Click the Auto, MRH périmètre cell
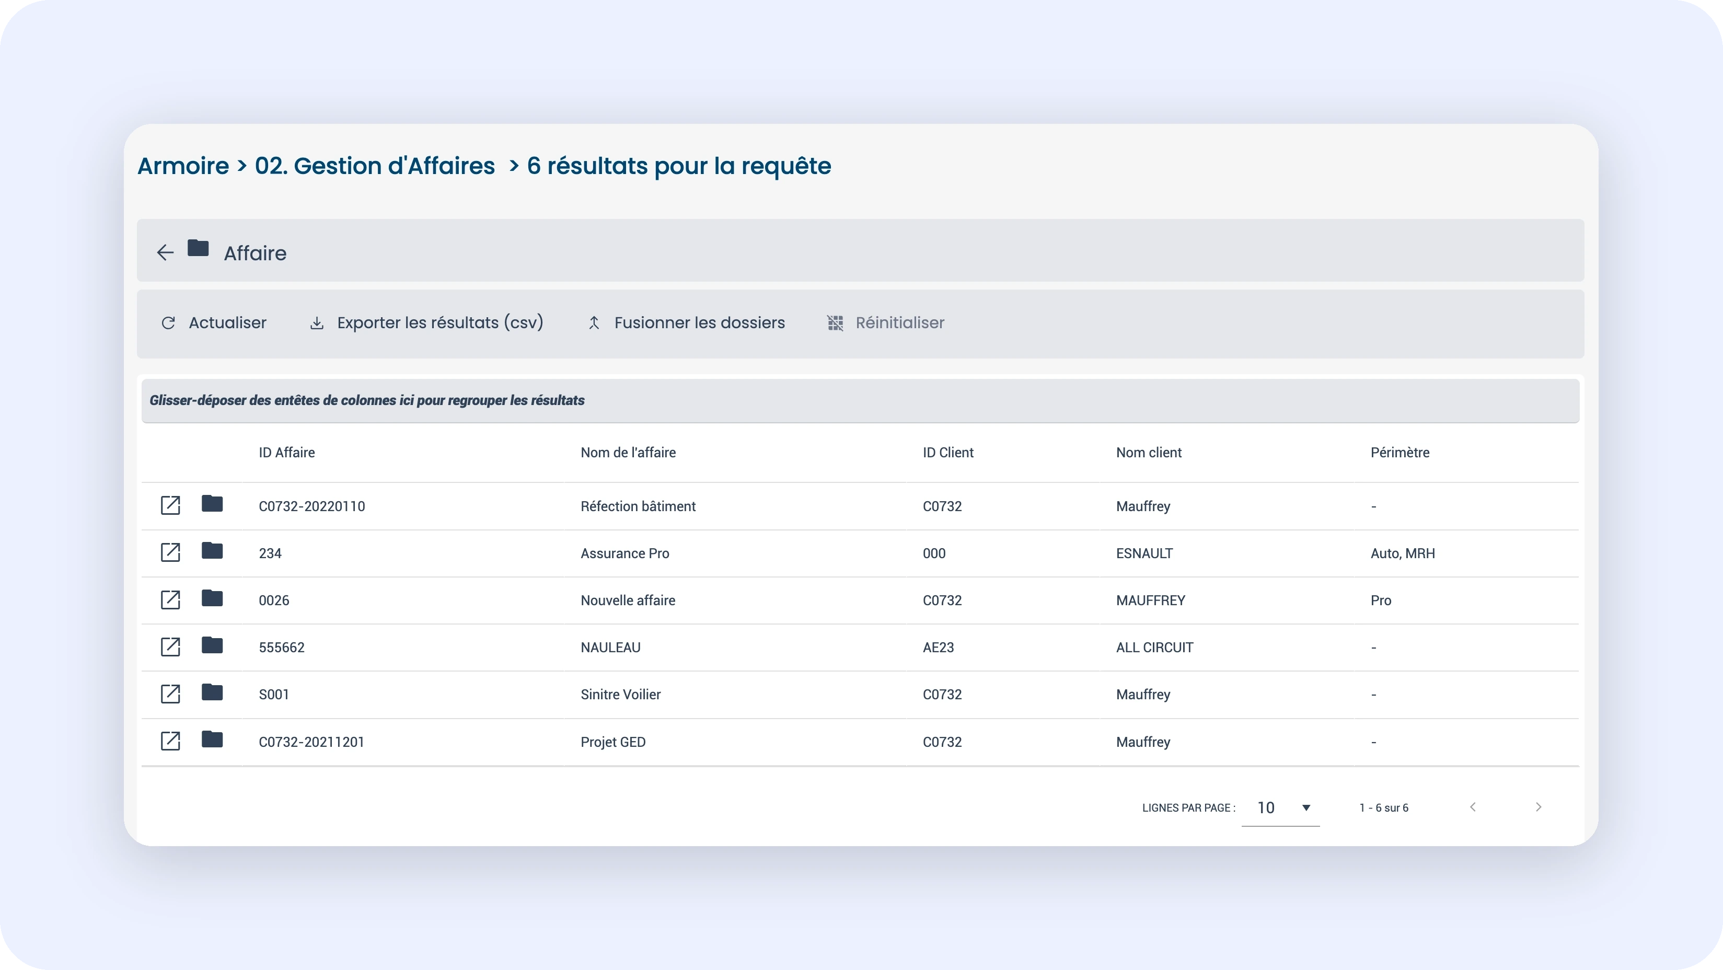The height and width of the screenshot is (970, 1723). click(1403, 554)
